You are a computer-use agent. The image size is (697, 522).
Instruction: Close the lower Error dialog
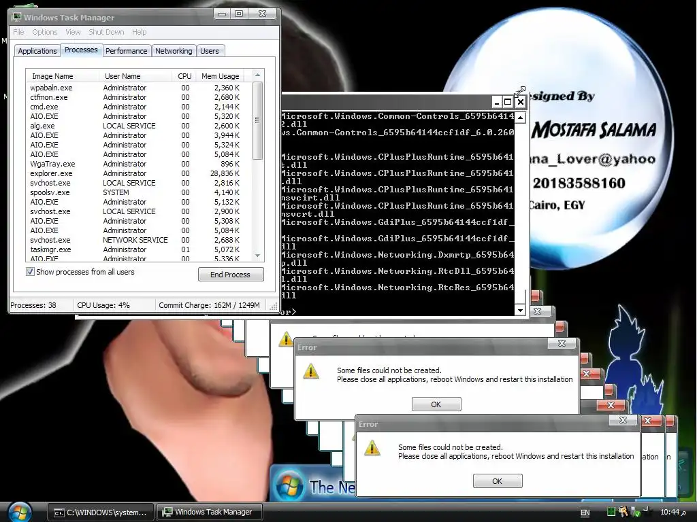click(x=623, y=420)
